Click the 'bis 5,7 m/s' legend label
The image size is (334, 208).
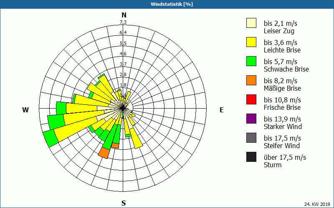pyautogui.click(x=280, y=62)
